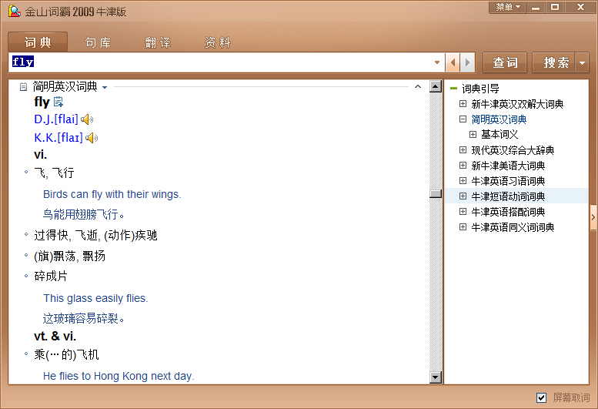
Task: Switch to 词典 tab
Action: point(38,42)
